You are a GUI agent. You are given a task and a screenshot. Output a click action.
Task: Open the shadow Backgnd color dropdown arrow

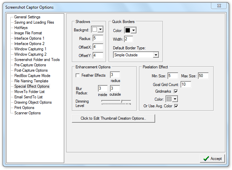(101, 29)
